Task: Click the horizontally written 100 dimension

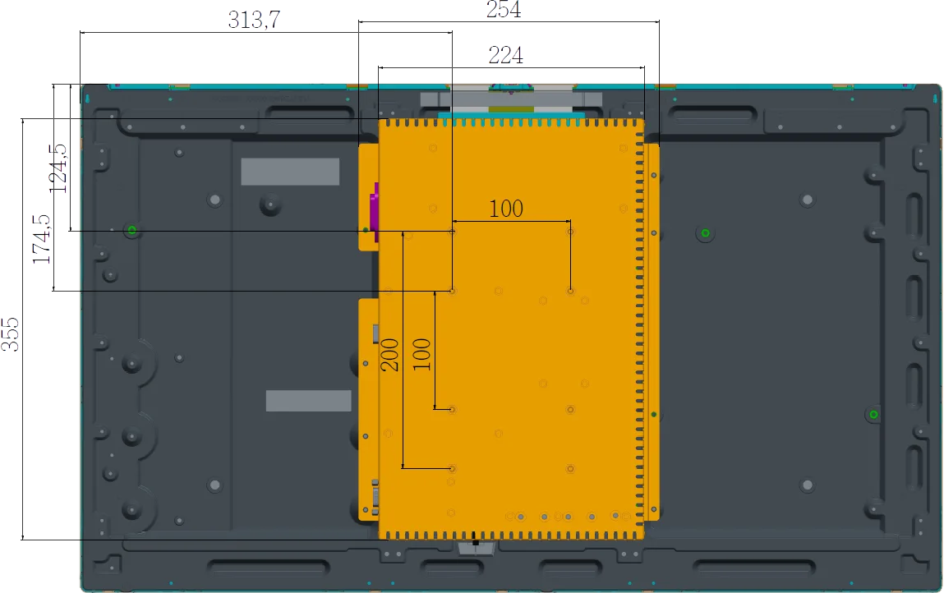Action: [506, 209]
